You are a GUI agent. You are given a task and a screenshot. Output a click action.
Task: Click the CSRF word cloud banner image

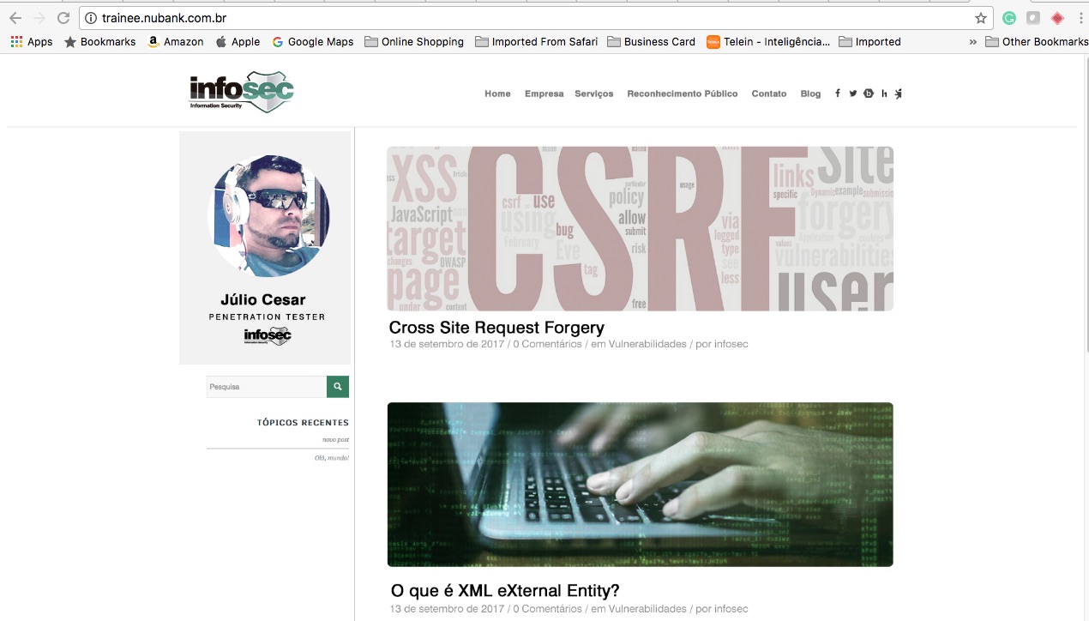pos(640,228)
